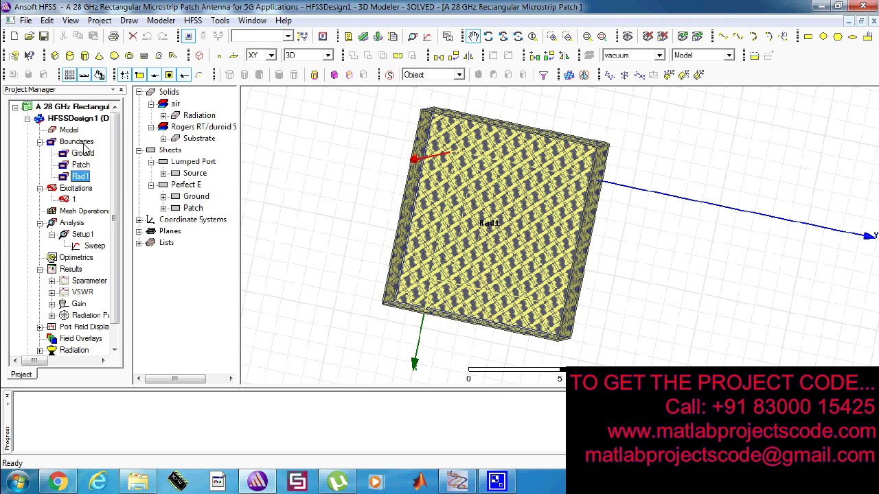Select Setup1 under Analysis
Viewport: 879px width, 494px height.
(x=82, y=234)
